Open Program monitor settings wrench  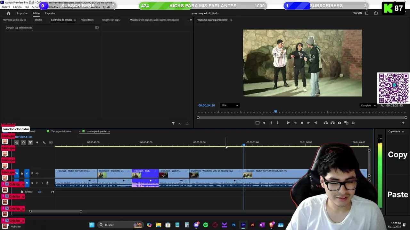(382, 105)
